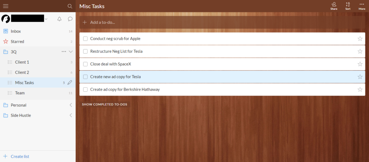
Task: Click the Team list icon
Action: [10, 93]
